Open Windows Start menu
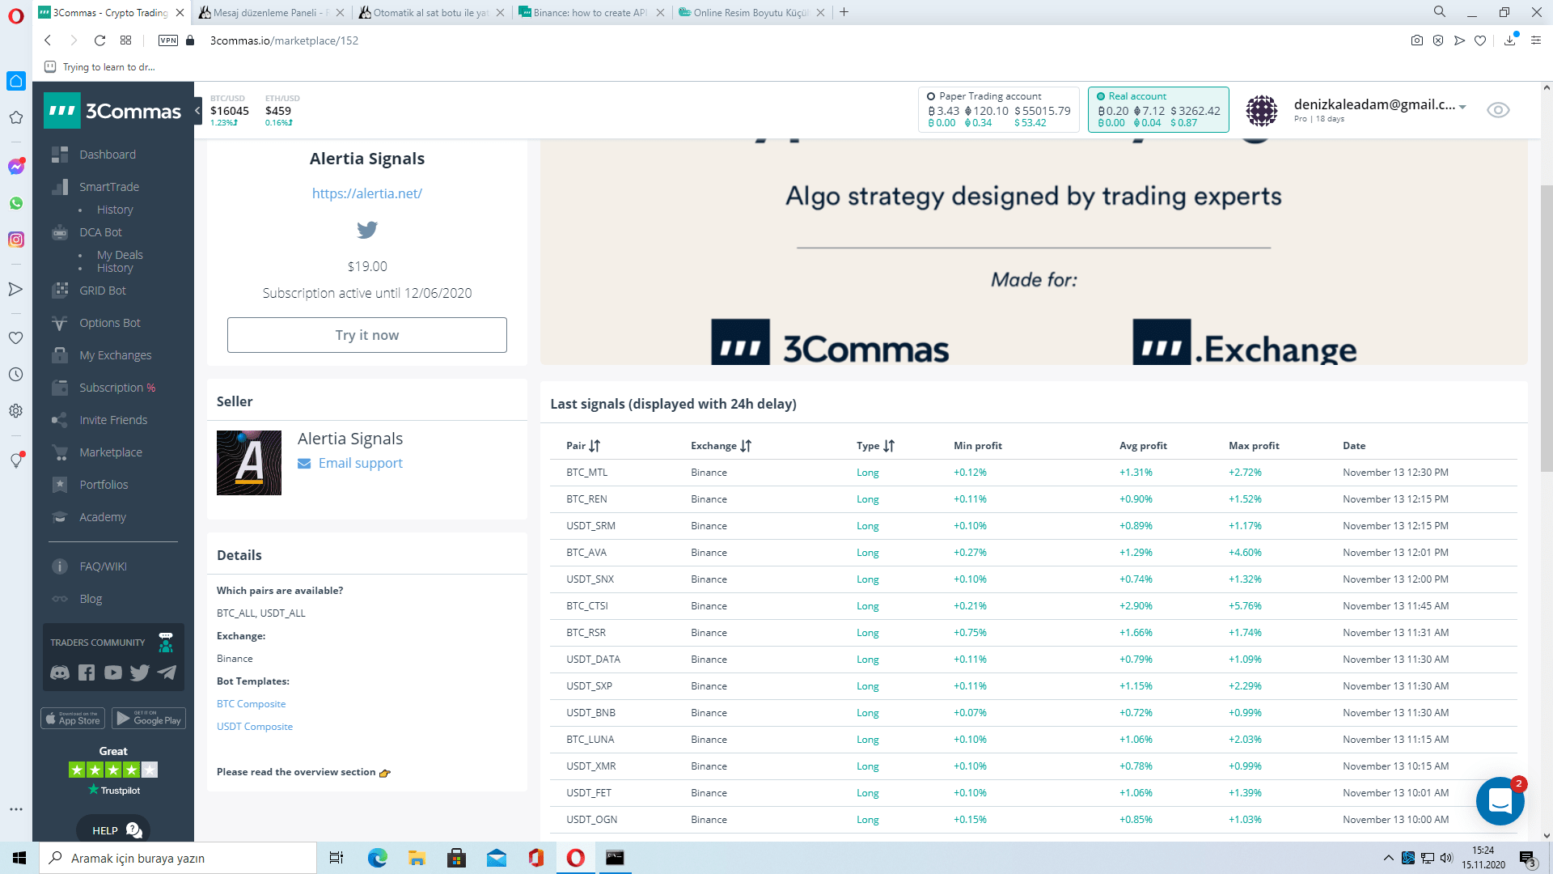1553x874 pixels. tap(19, 858)
